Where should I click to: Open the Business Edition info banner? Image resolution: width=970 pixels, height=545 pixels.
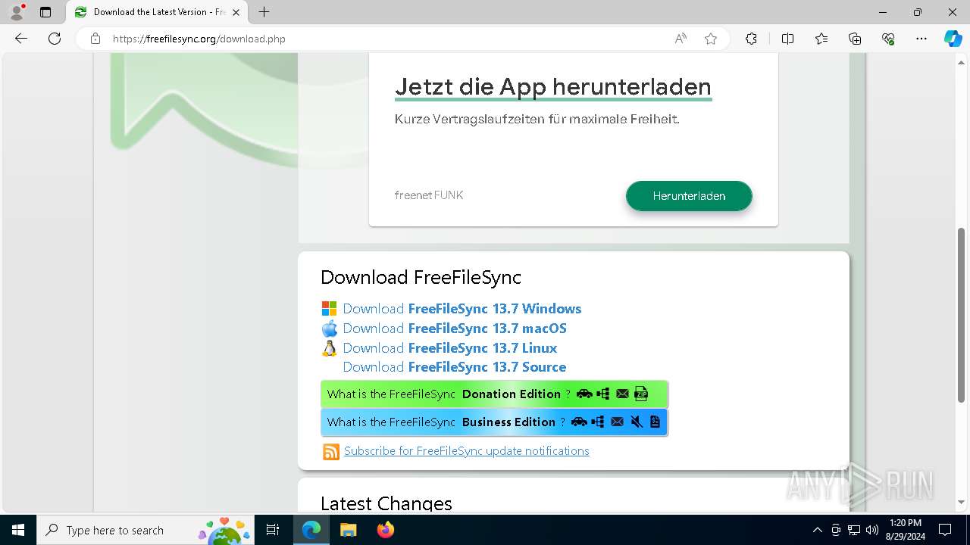click(x=494, y=422)
